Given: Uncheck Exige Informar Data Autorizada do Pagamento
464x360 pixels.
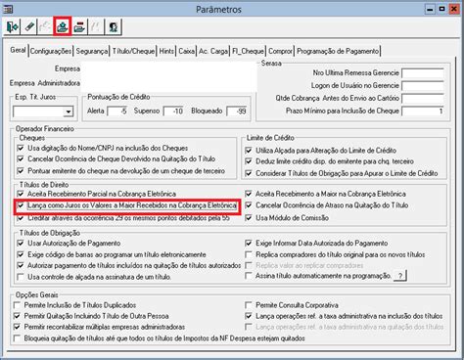Looking at the screenshot, I should [x=249, y=244].
